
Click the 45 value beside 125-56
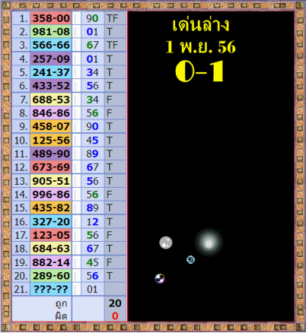[92, 140]
